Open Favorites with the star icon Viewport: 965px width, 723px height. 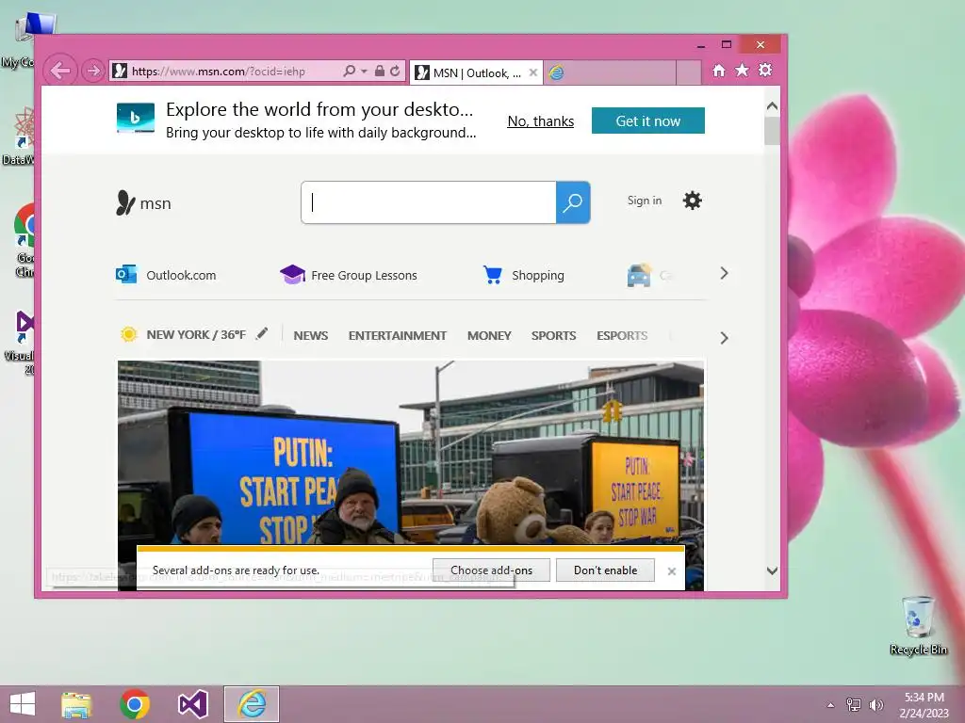point(743,71)
